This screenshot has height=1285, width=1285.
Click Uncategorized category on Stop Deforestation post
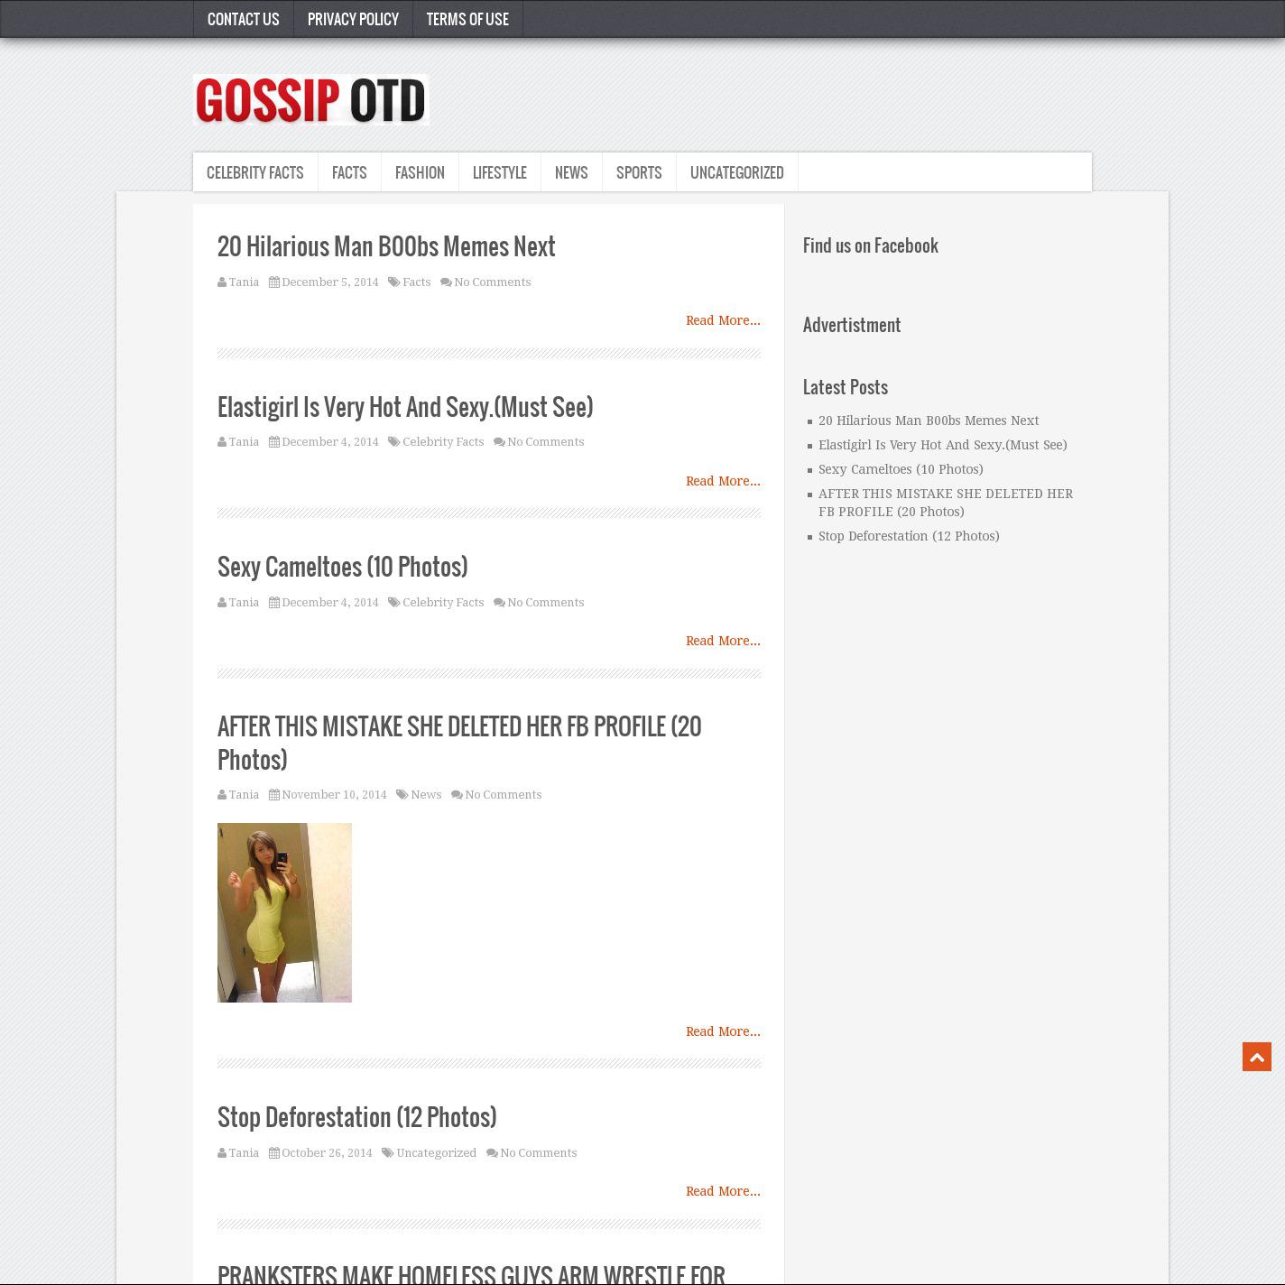pos(436,1153)
